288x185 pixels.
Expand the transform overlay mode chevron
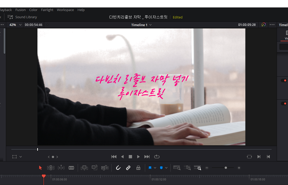(x=21, y=157)
